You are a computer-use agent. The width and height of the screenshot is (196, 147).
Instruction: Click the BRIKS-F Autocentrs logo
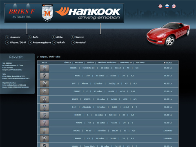(x=22, y=13)
